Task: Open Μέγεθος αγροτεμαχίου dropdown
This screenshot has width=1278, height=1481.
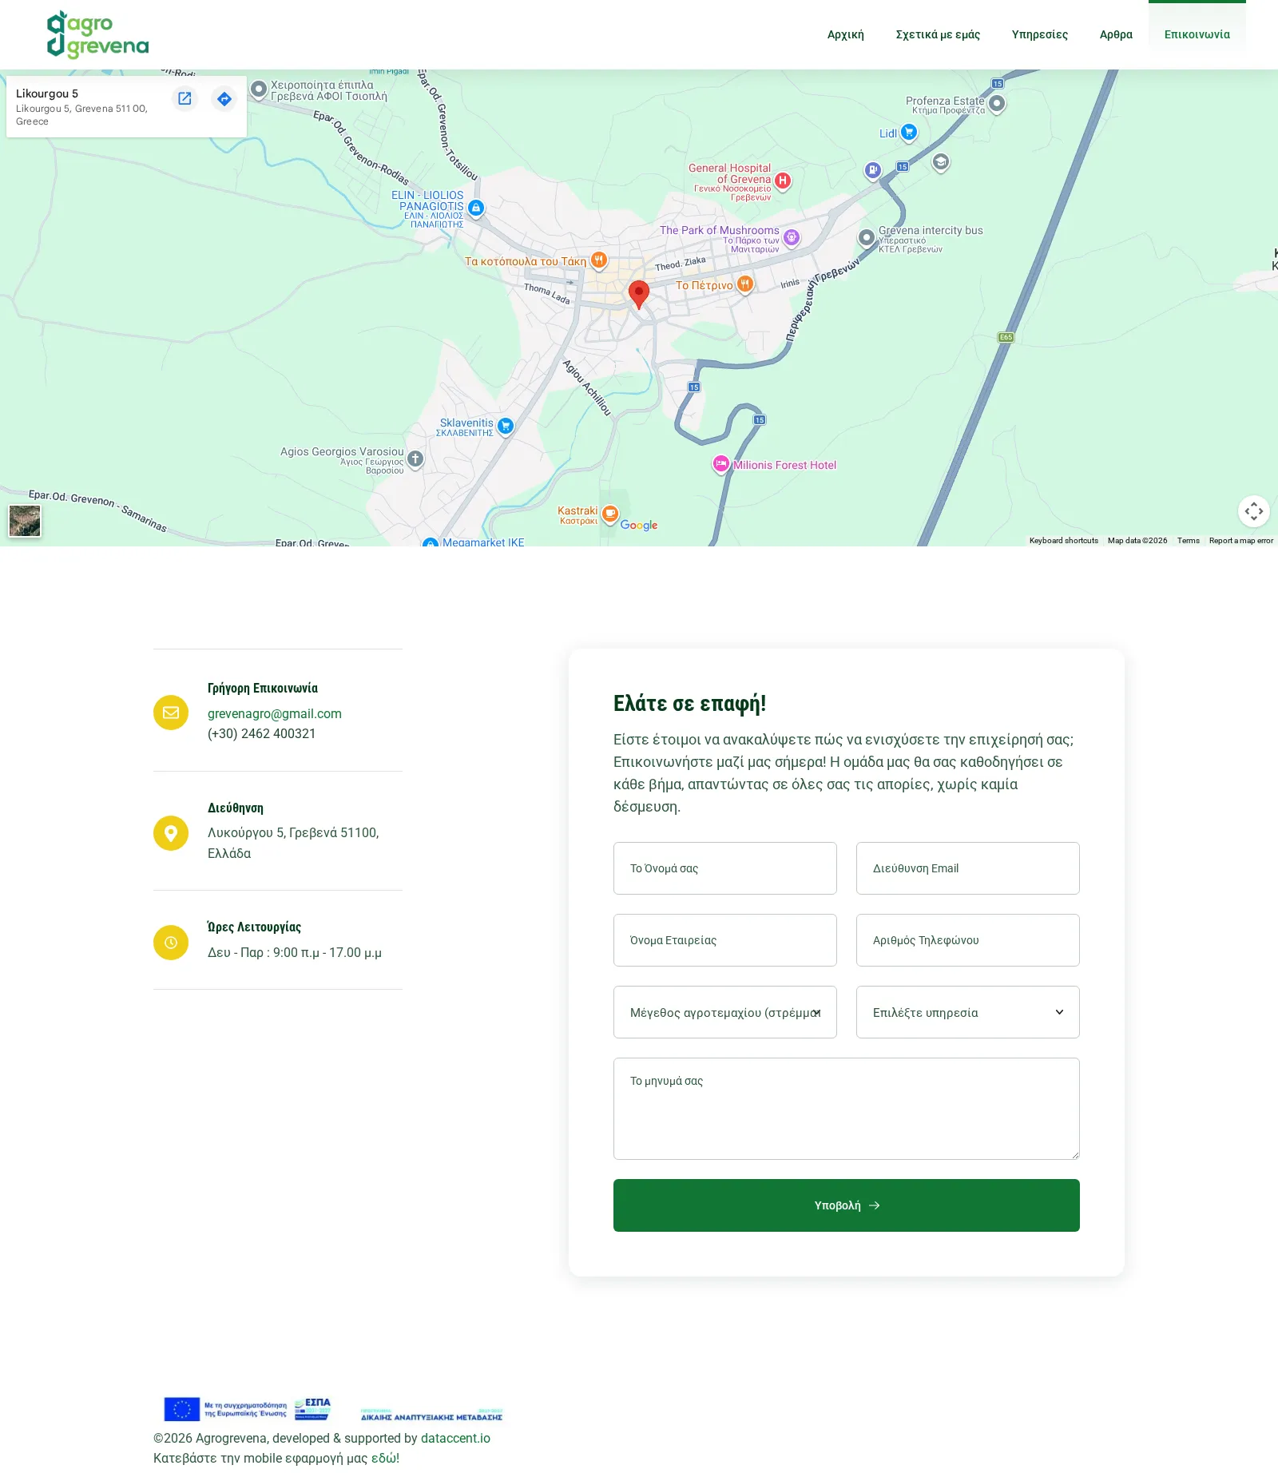Action: [x=724, y=1012]
